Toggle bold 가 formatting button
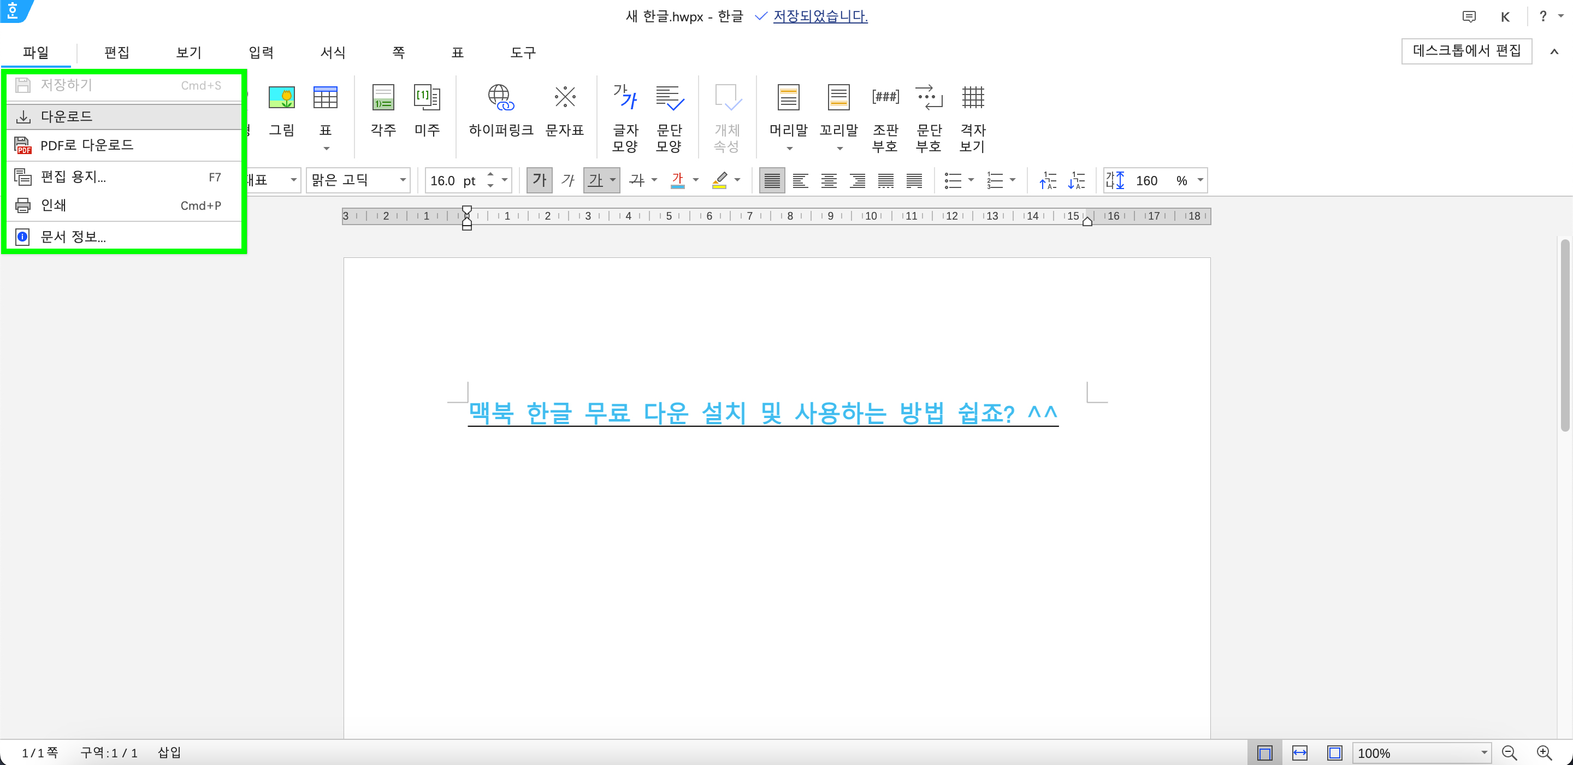This screenshot has height=765, width=1573. pyautogui.click(x=539, y=180)
